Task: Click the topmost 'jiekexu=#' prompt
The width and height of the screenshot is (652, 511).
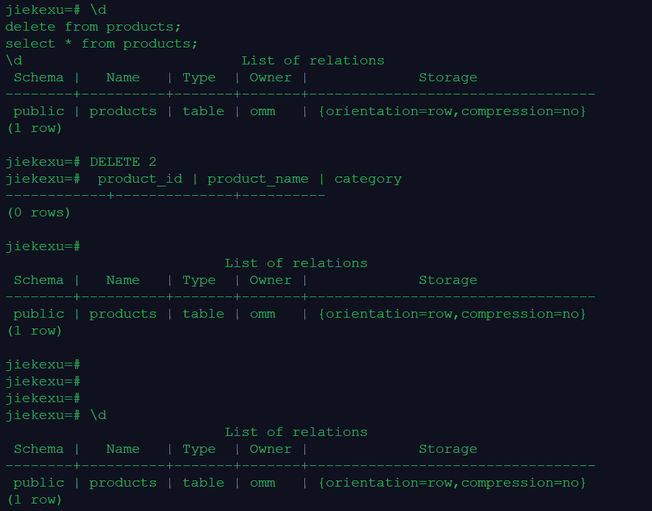Action: click(43, 10)
